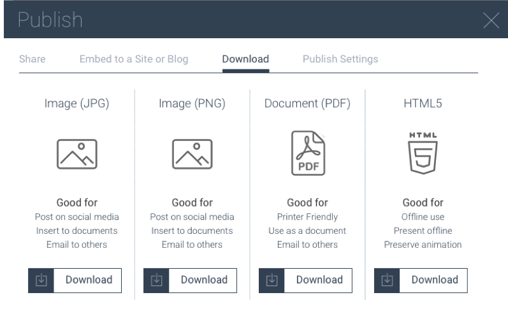This screenshot has width=508, height=316.
Task: Click 'Good for' label under Document (PDF)
Action: coord(307,203)
